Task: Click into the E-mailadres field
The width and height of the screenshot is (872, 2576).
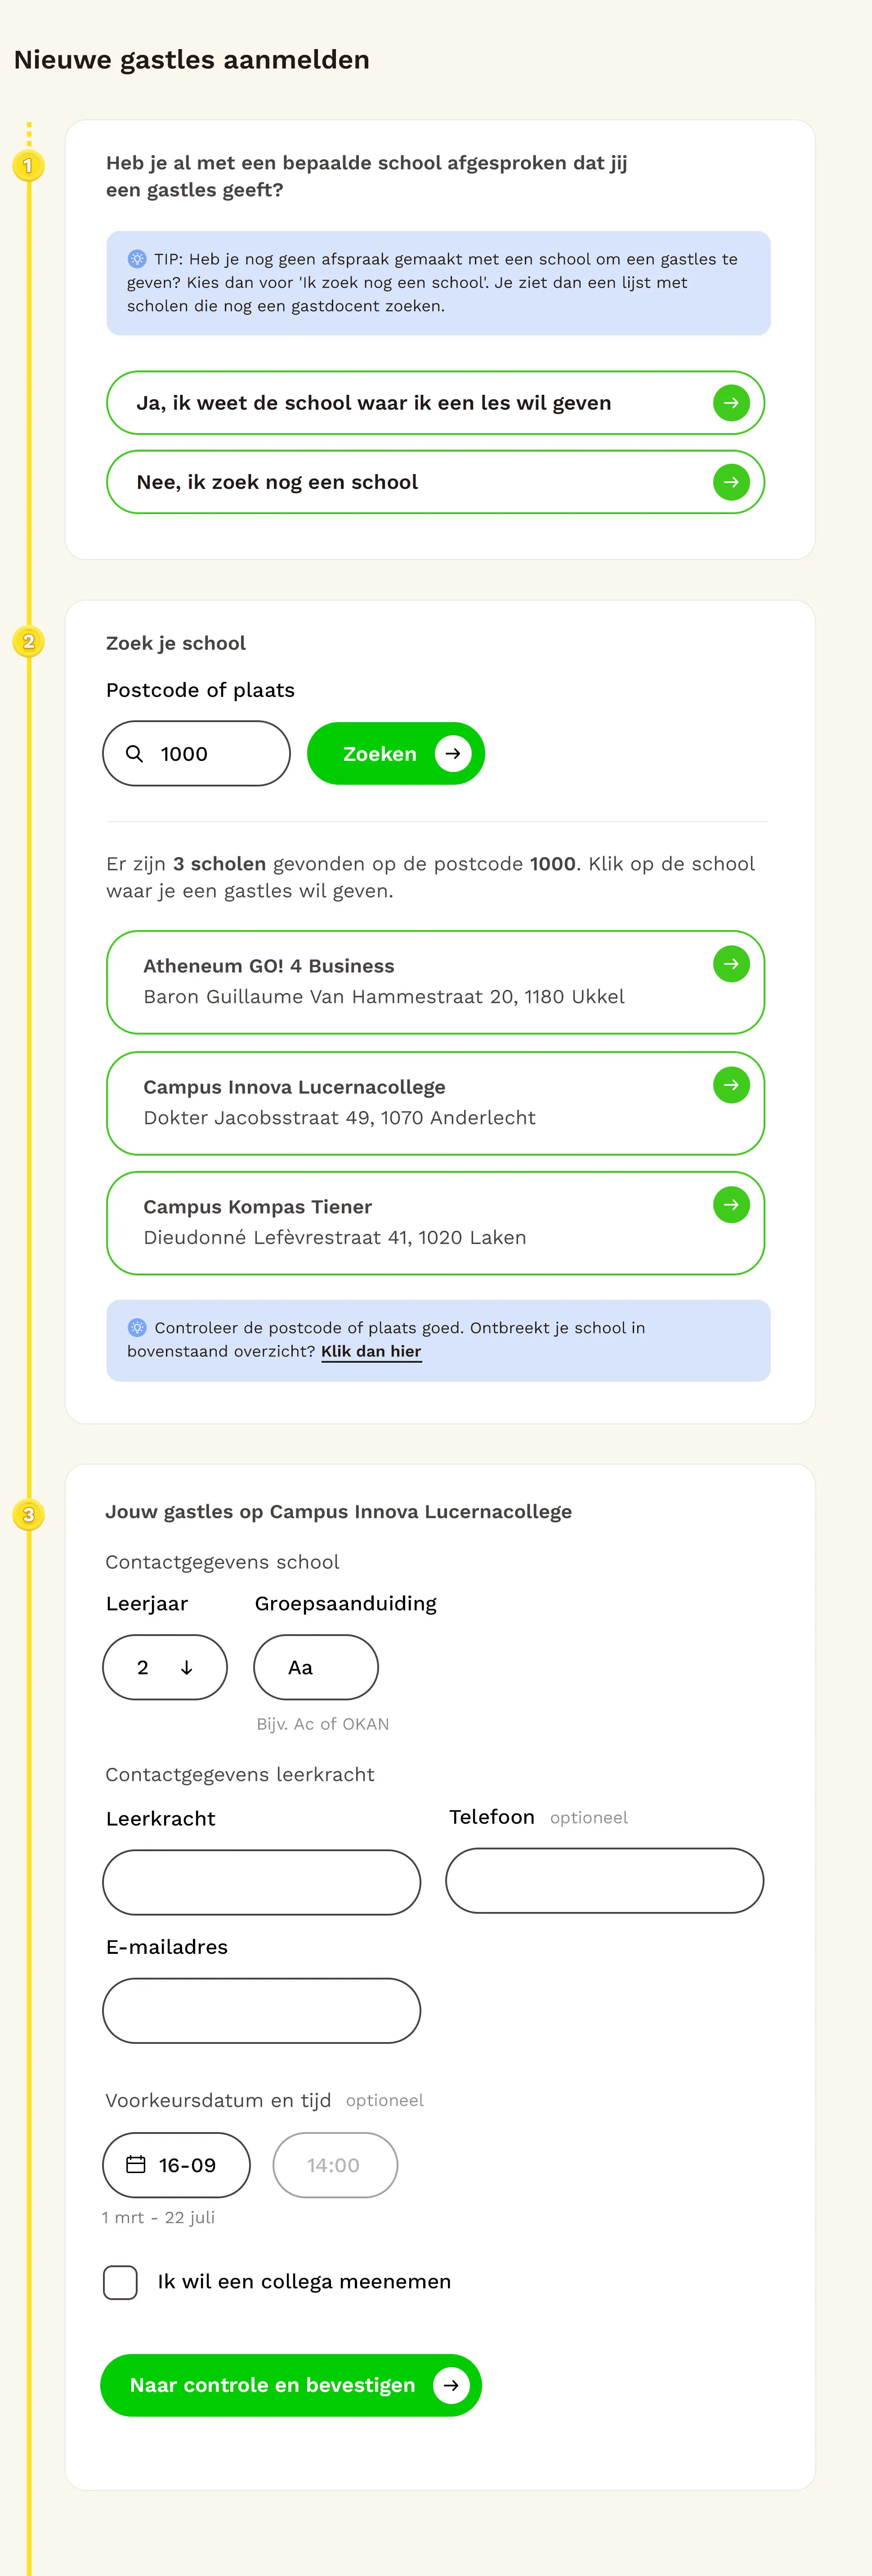Action: tap(262, 2010)
